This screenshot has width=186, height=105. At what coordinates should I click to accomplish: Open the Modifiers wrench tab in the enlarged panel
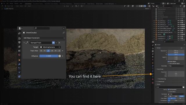tap(19, 64)
